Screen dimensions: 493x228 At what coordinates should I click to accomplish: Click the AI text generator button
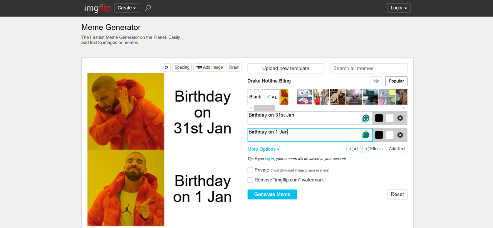(x=353, y=149)
